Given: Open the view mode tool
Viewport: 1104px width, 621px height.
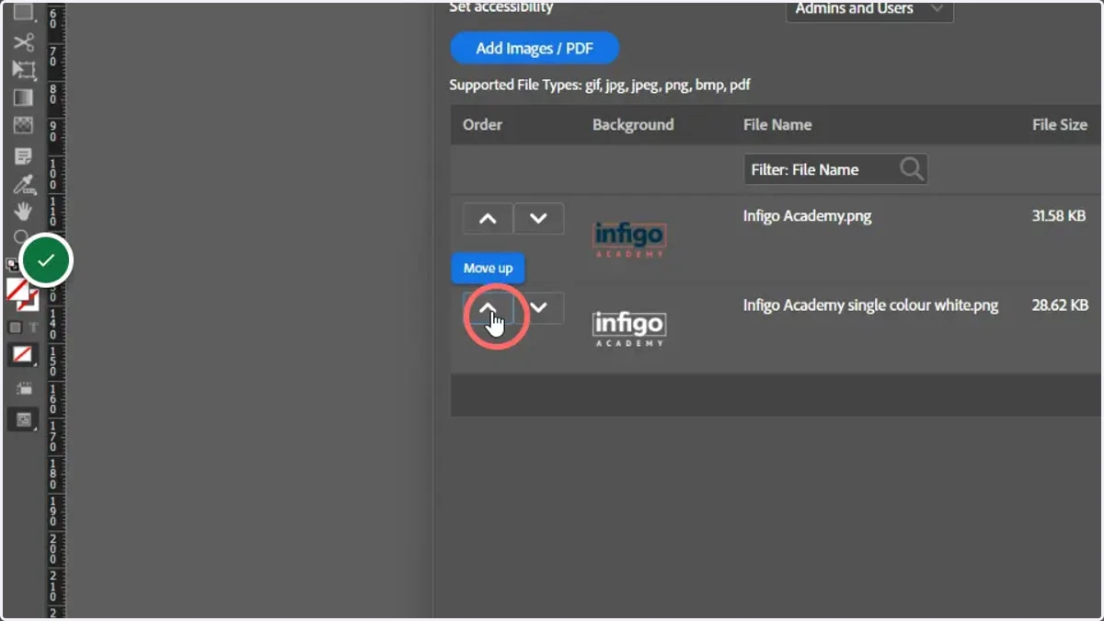Looking at the screenshot, I should tap(23, 389).
